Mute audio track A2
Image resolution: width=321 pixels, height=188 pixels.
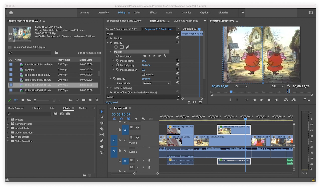coord(137,160)
